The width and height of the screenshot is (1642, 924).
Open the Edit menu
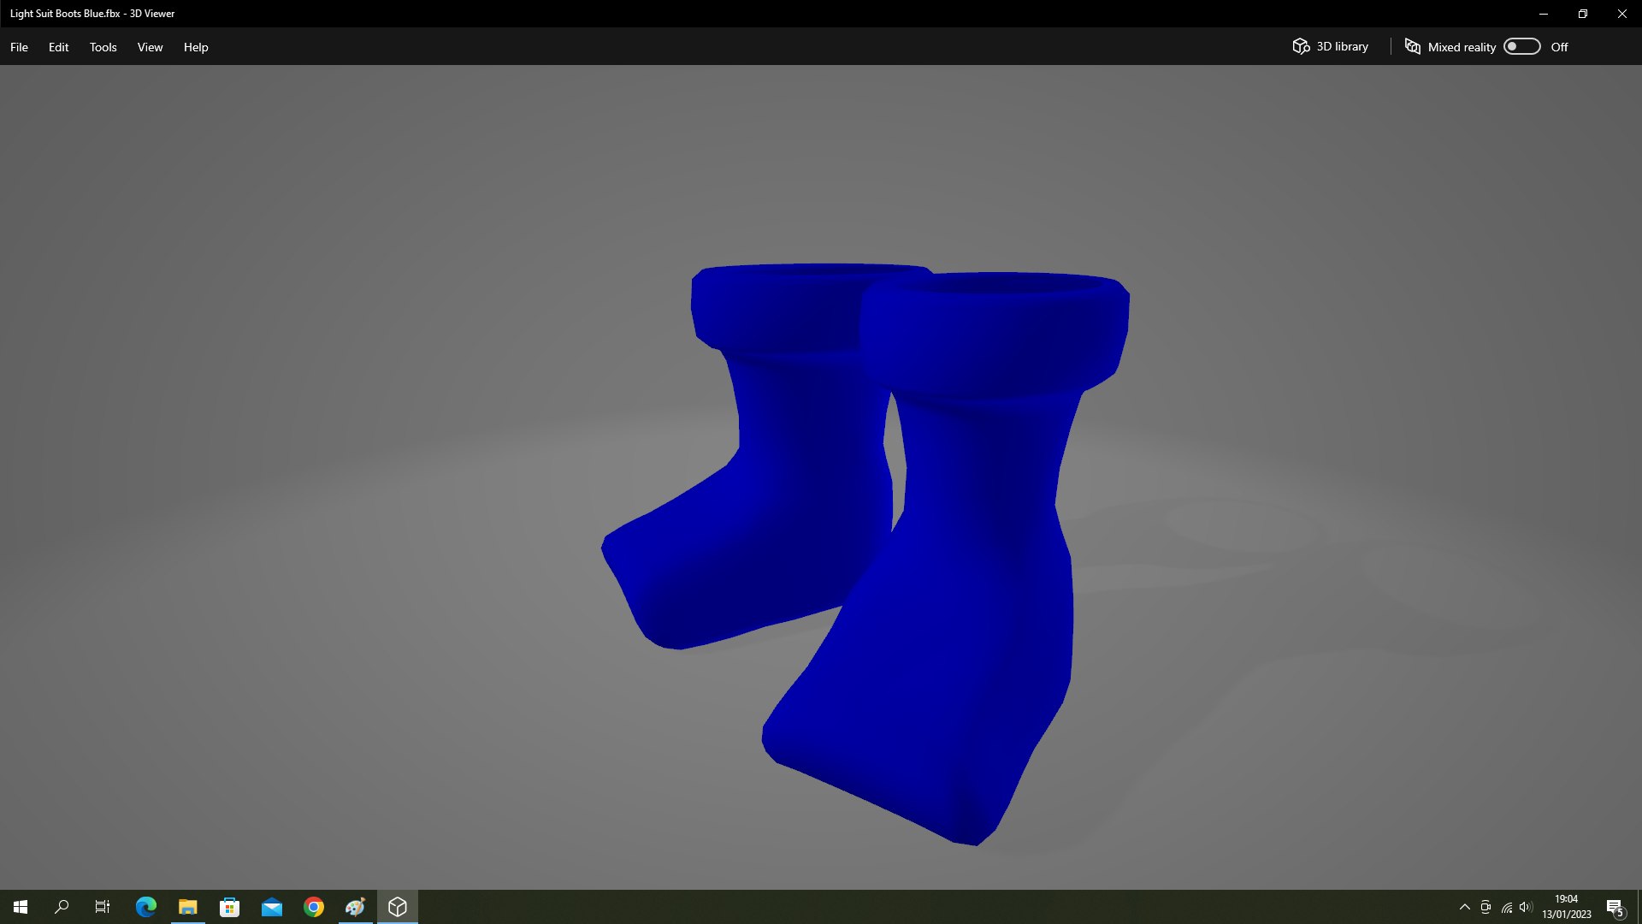coord(58,47)
